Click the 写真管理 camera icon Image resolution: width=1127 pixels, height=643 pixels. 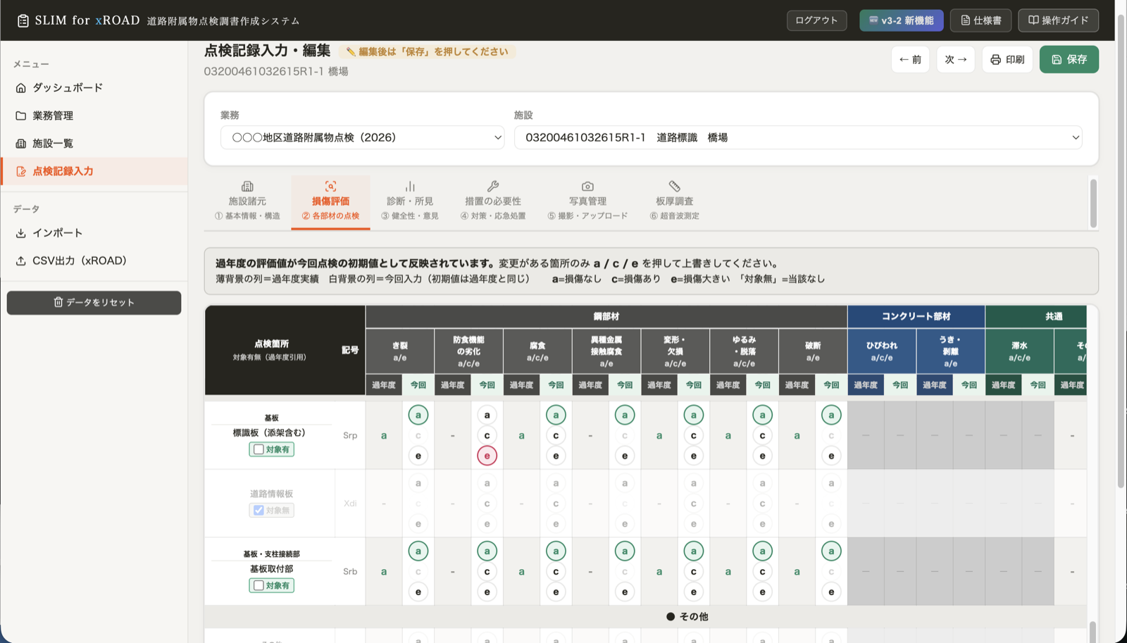[587, 187]
